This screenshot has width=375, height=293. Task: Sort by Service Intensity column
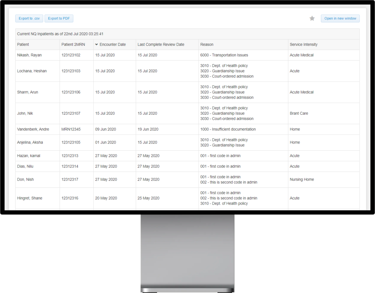(x=303, y=44)
